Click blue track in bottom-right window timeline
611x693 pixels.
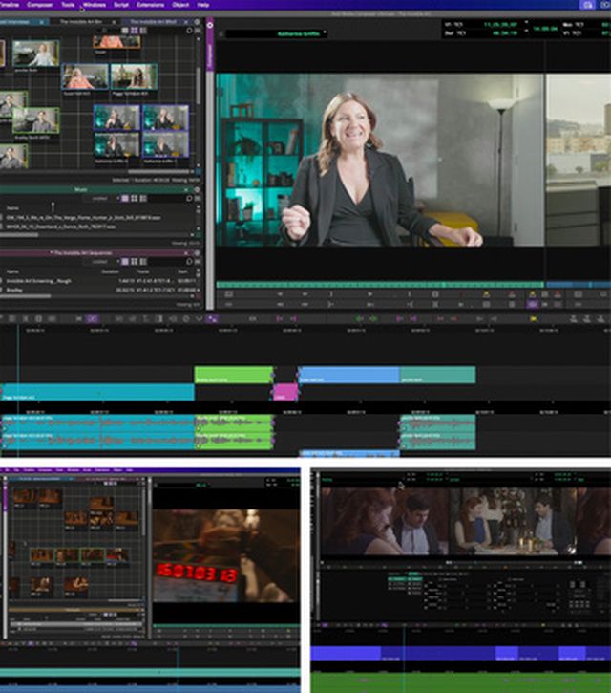tap(460, 653)
